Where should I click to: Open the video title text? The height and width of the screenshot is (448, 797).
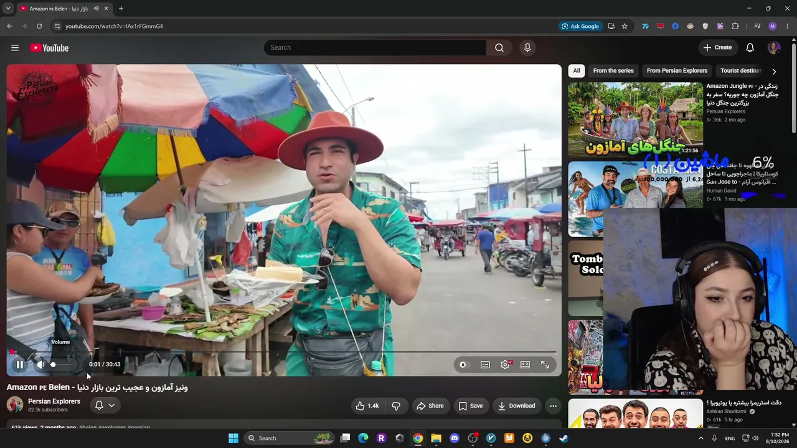[97, 388]
